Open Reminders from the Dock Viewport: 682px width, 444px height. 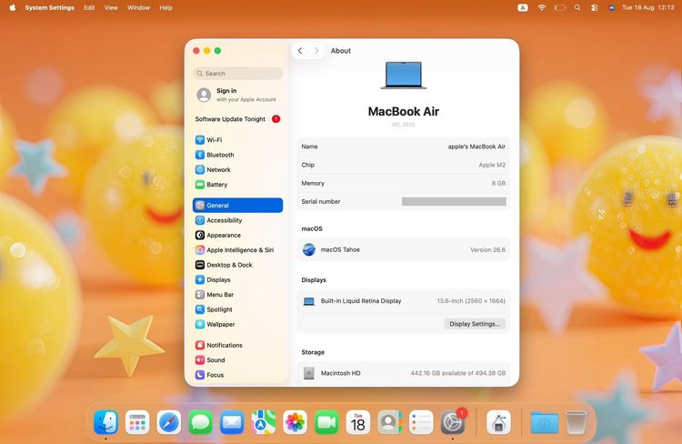click(421, 422)
